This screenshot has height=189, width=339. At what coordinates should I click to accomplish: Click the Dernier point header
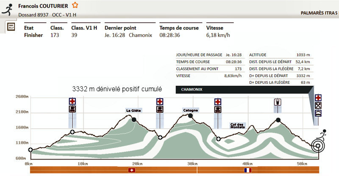(120, 28)
